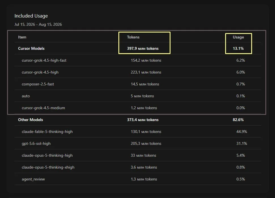Select the 'claude-fable-5-thinking-high' row
This screenshot has width=275, height=198.
[x=138, y=132]
